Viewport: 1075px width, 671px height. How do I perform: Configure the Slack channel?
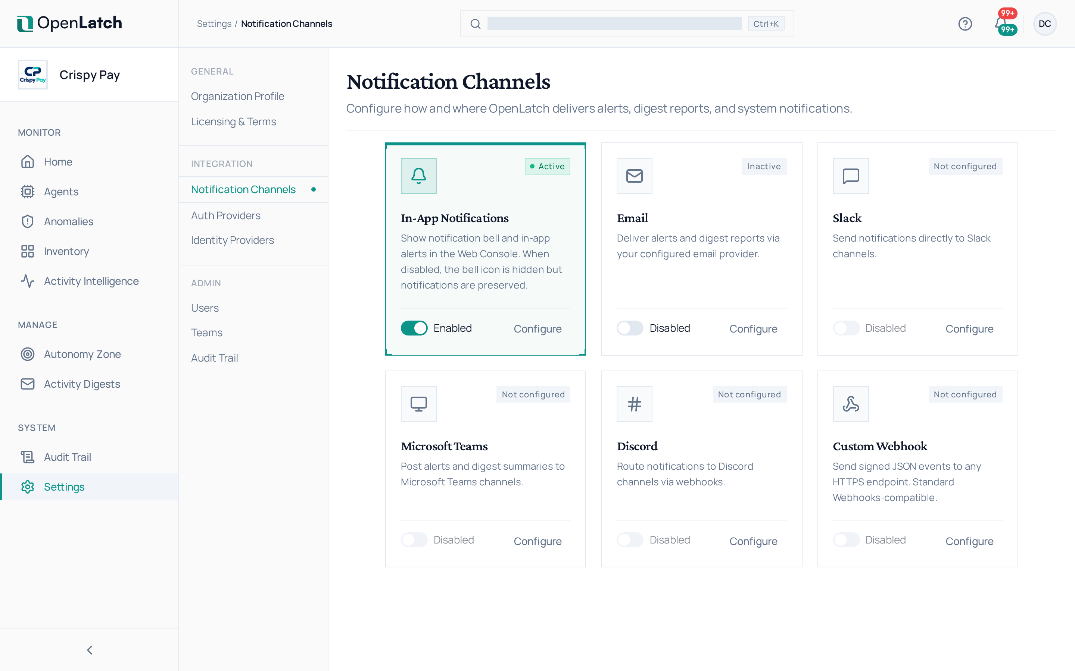[969, 329]
